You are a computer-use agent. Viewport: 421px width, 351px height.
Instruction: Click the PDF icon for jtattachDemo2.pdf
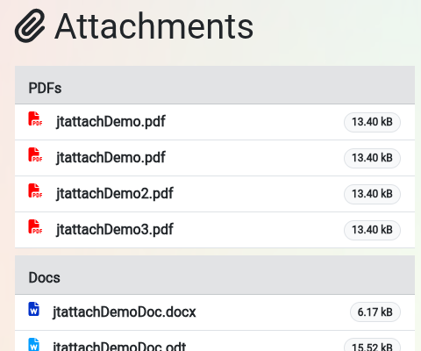point(35,190)
